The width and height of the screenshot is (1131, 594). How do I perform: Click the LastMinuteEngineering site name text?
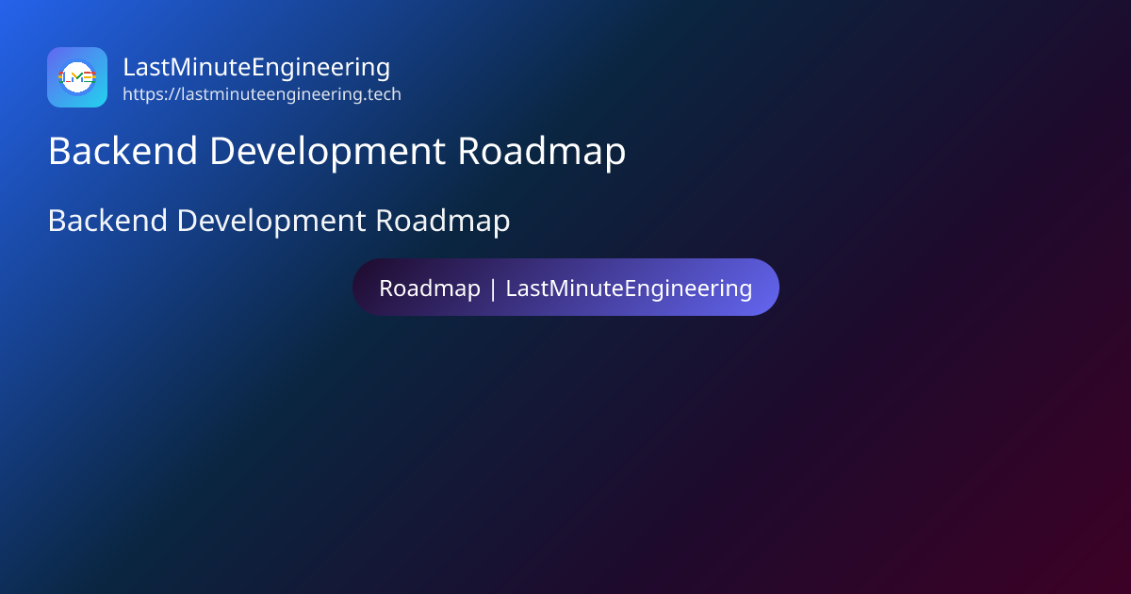(x=256, y=67)
